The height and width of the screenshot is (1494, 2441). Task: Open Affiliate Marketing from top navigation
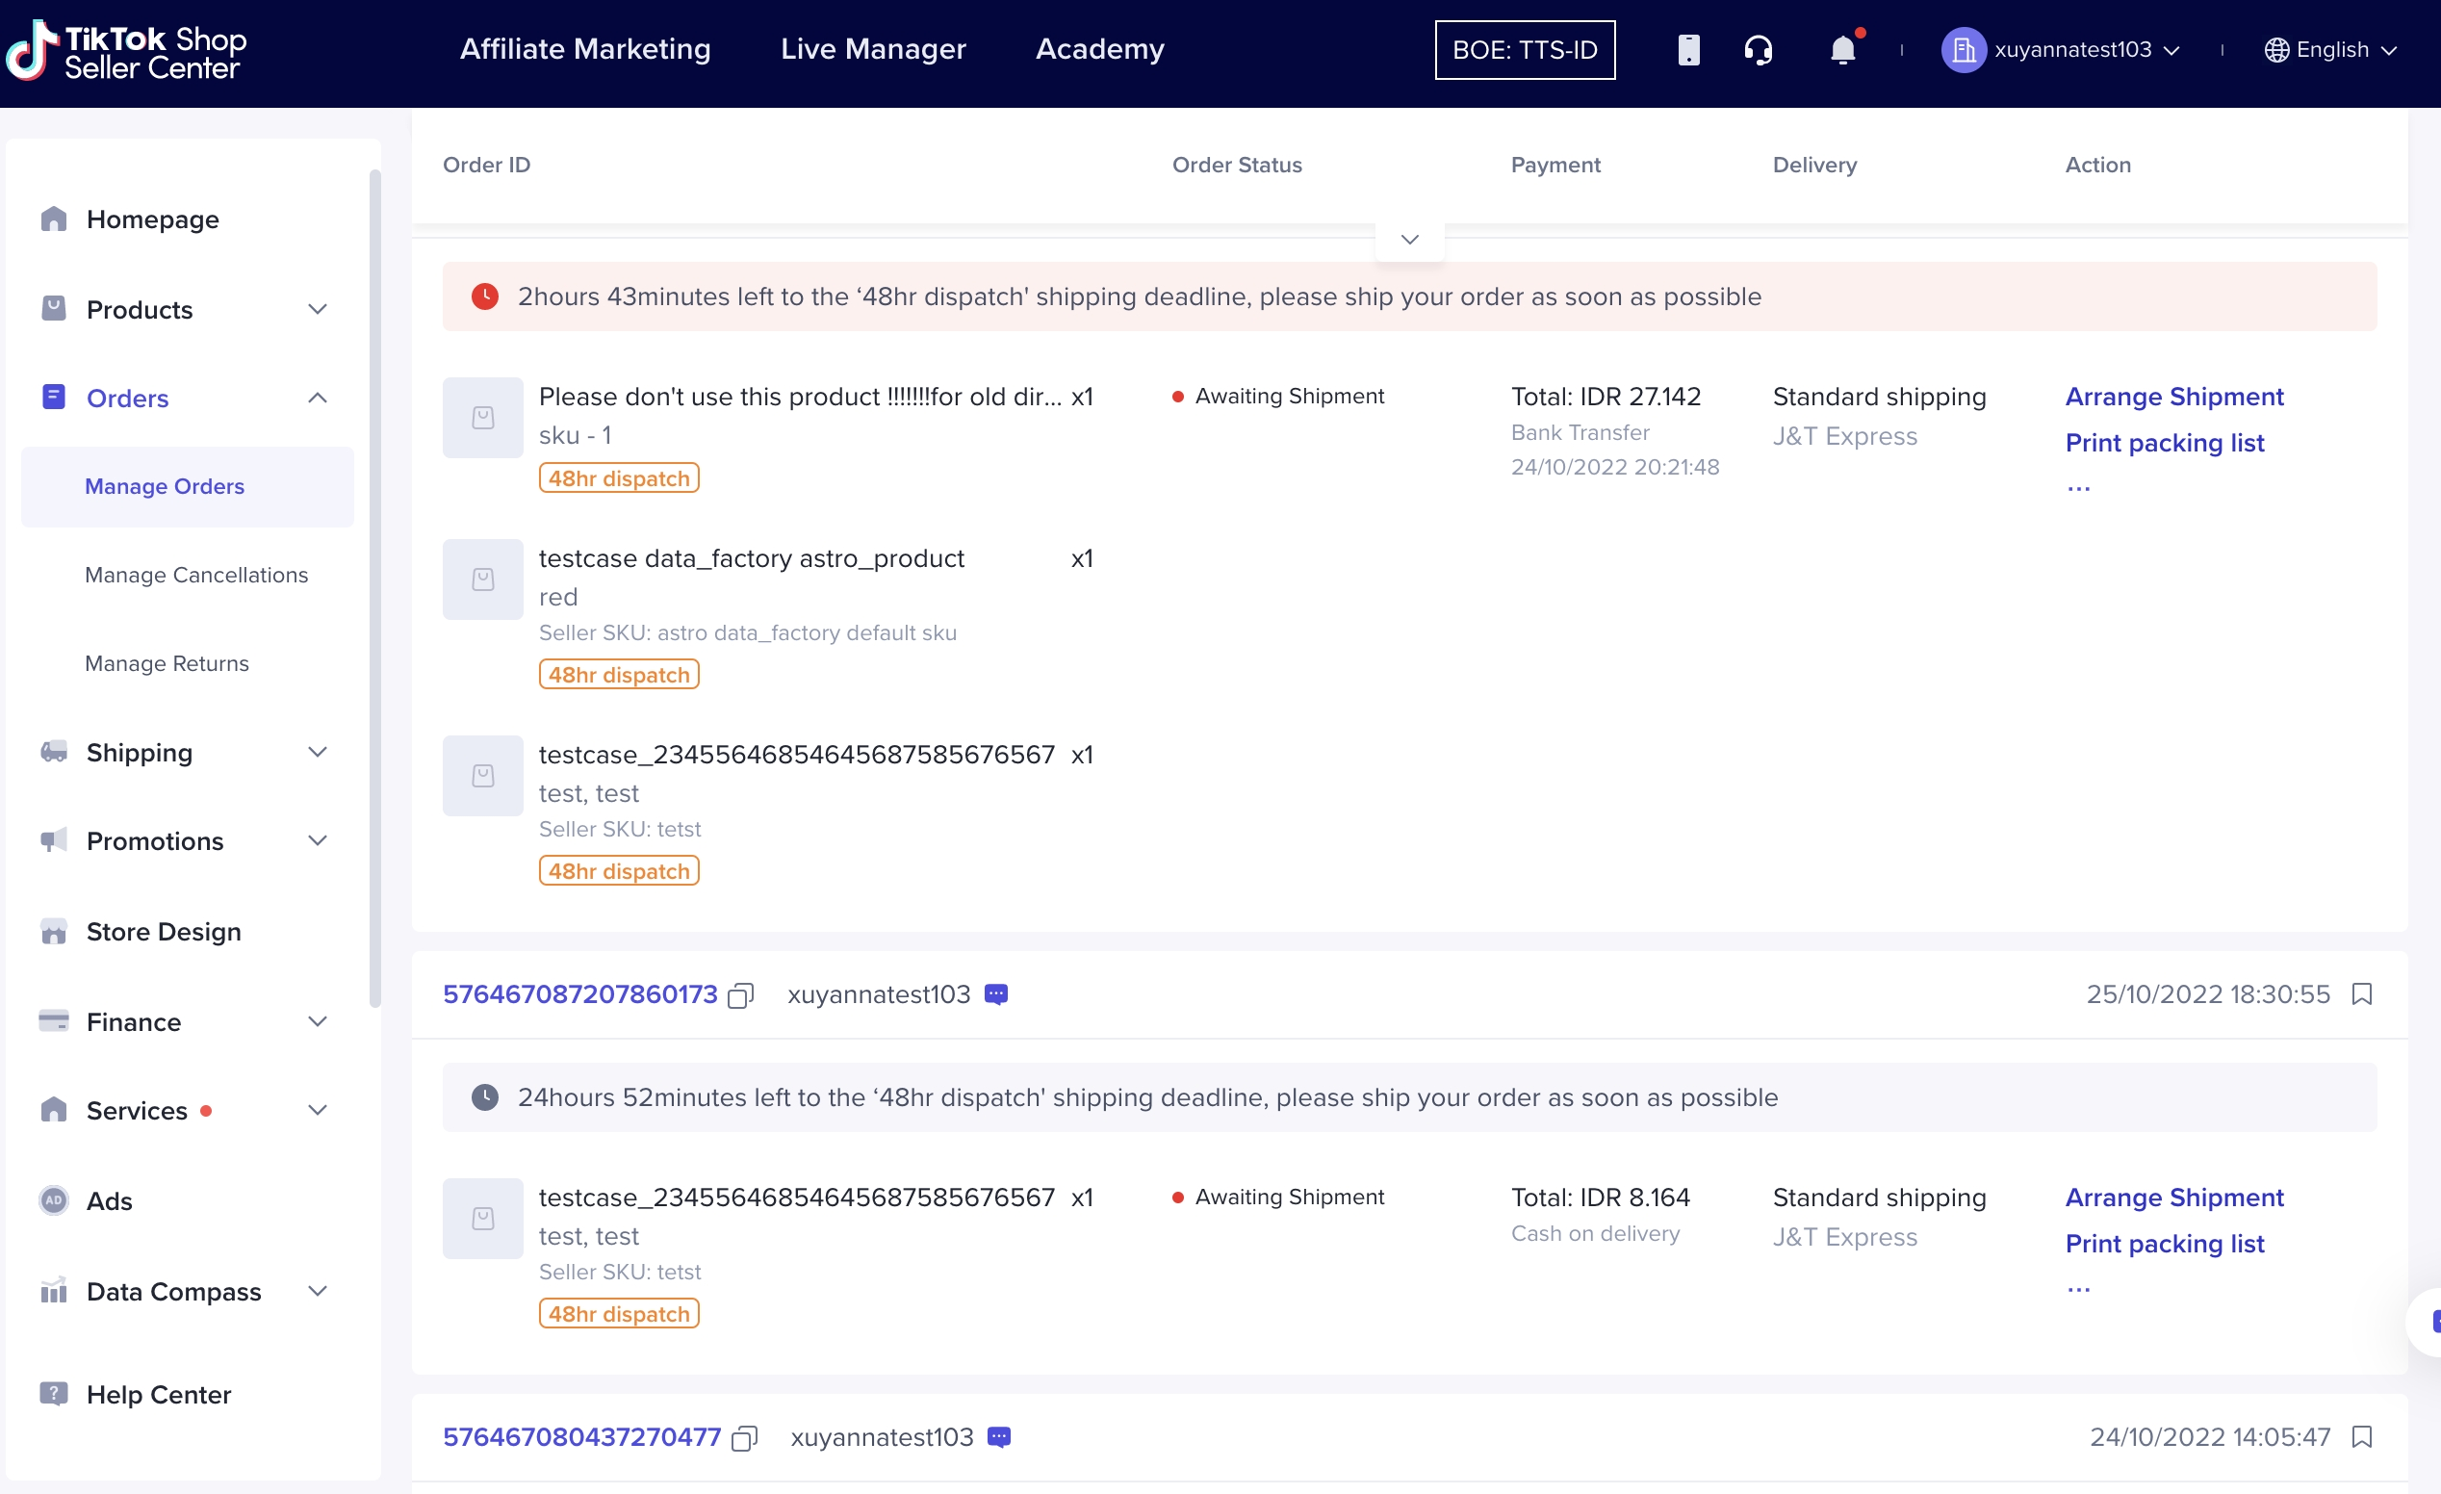pyautogui.click(x=584, y=49)
